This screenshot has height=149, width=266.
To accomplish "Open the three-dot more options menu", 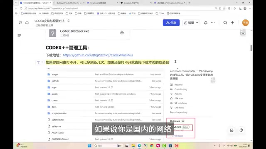I will (x=213, y=23).
